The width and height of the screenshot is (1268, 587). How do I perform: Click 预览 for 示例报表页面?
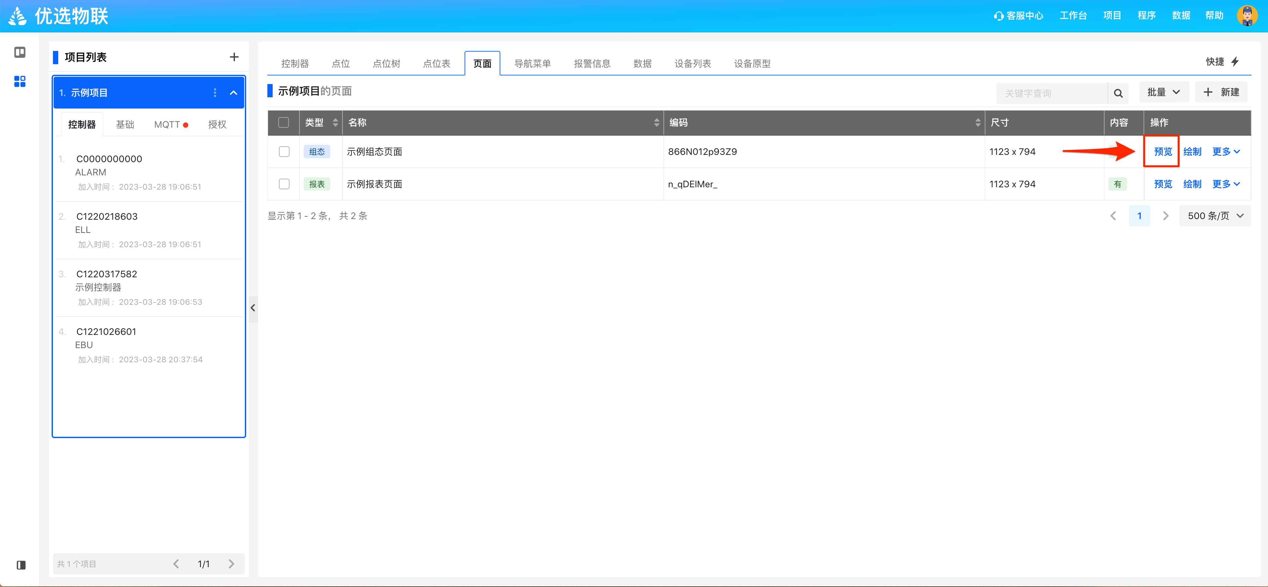(1163, 184)
